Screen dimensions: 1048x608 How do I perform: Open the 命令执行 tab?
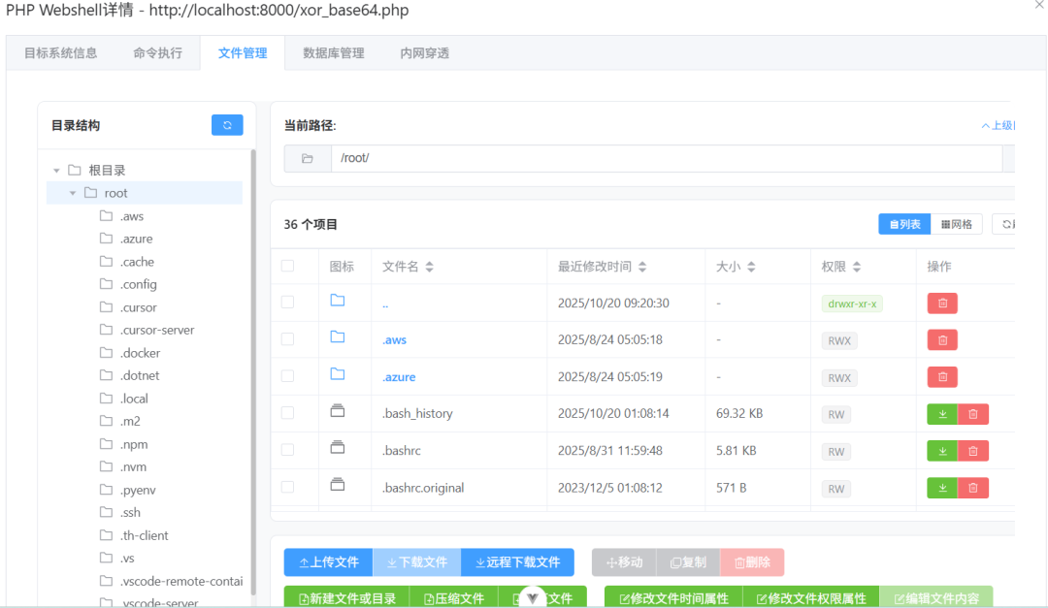[157, 52]
